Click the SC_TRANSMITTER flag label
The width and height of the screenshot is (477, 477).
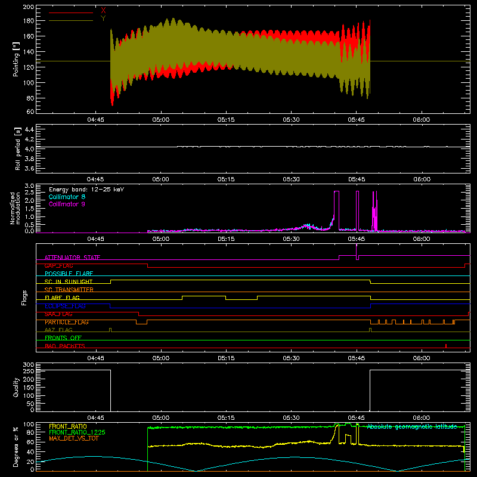click(69, 290)
